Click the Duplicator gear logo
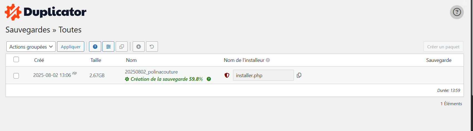The height and width of the screenshot is (131, 473). tap(13, 12)
